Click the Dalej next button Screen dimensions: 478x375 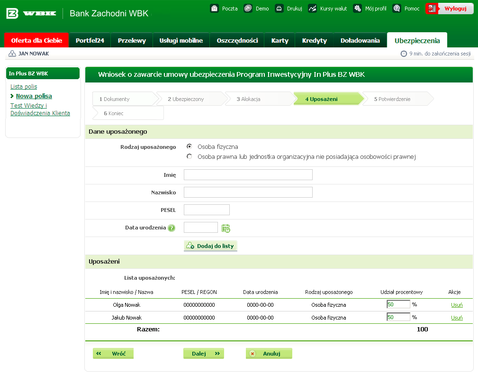(204, 353)
